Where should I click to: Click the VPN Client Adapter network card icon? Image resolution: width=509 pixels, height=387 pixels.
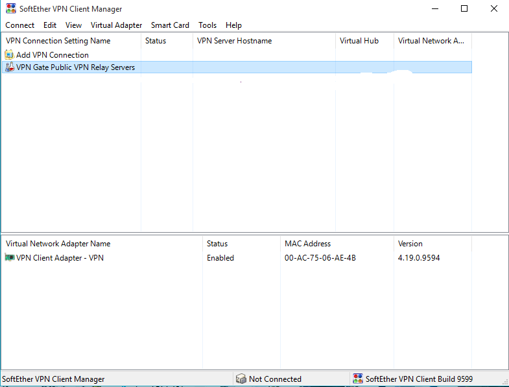click(x=10, y=257)
